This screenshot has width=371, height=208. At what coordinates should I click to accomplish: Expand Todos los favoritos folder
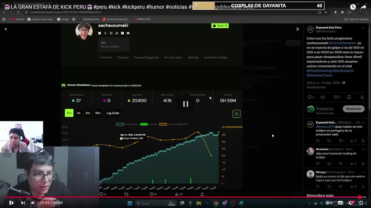pyautogui.click(x=357, y=19)
